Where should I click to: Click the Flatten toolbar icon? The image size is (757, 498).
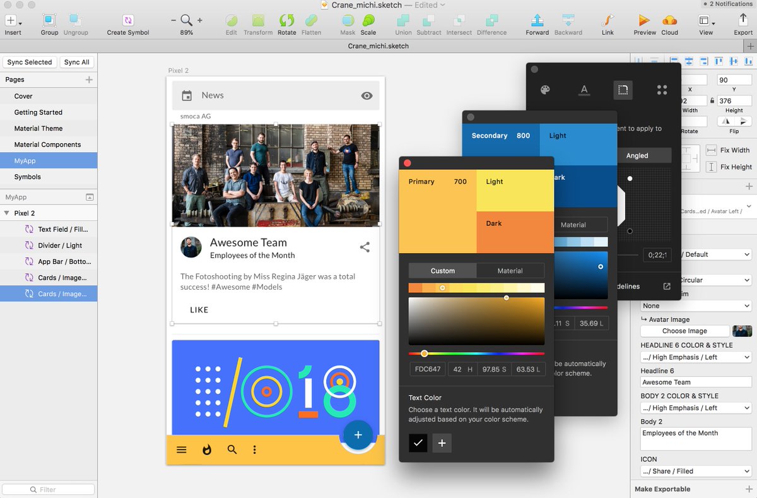[311, 21]
